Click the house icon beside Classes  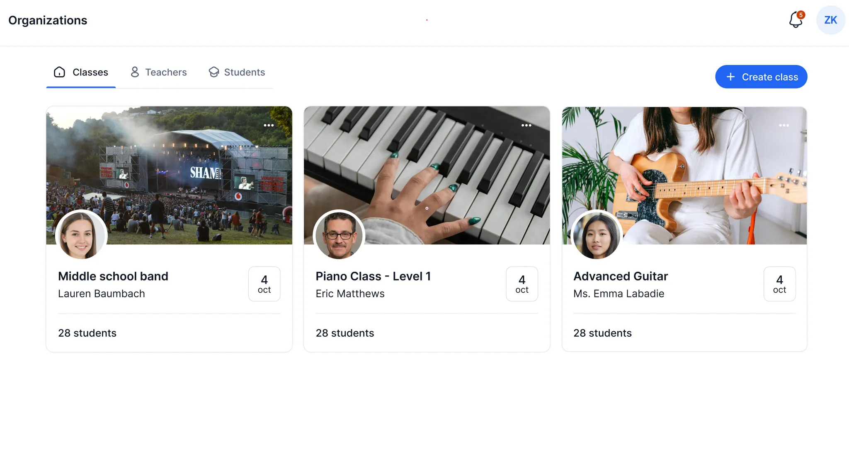60,72
